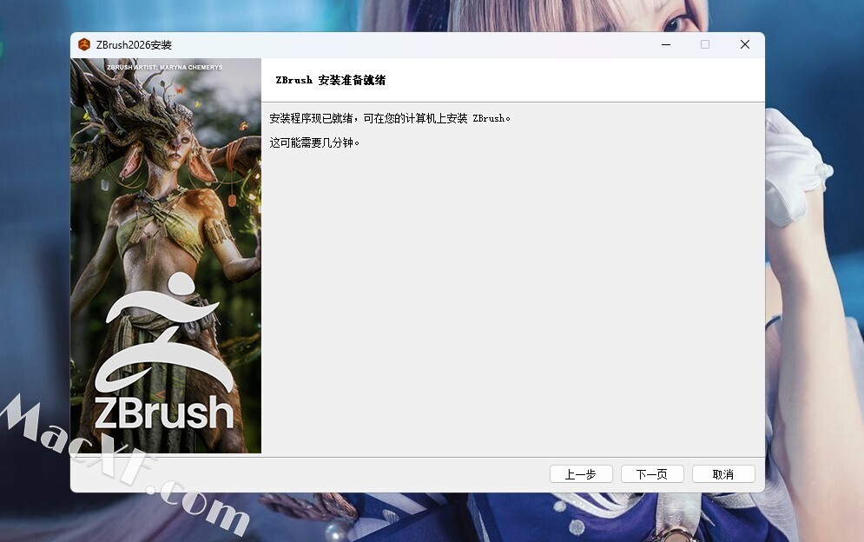Click the ZBrush2026安装 title text
864x542 pixels.
click(134, 44)
